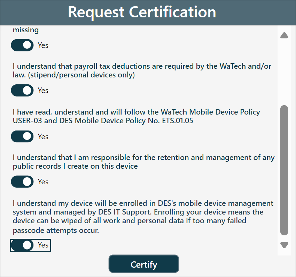The width and height of the screenshot is (296, 277).
Task: Toggle the Yes switch below 'missing'
Action: [x=22, y=45]
